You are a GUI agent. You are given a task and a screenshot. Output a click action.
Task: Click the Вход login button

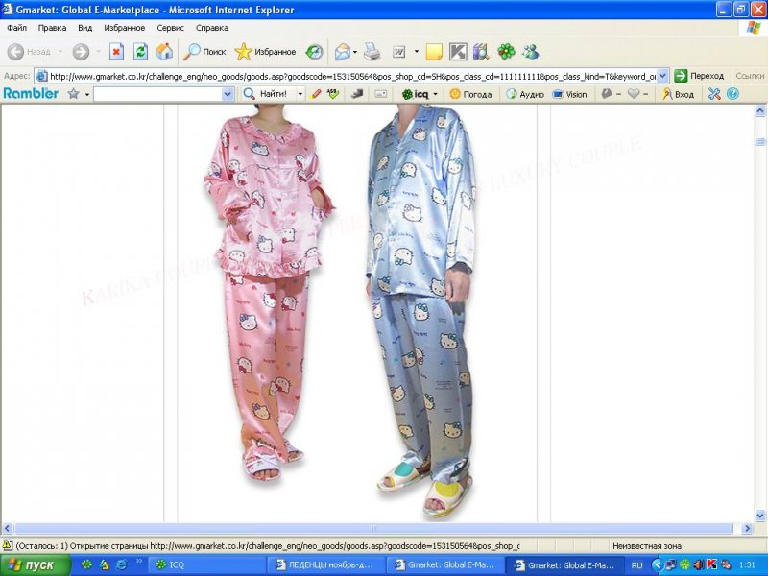(x=678, y=94)
